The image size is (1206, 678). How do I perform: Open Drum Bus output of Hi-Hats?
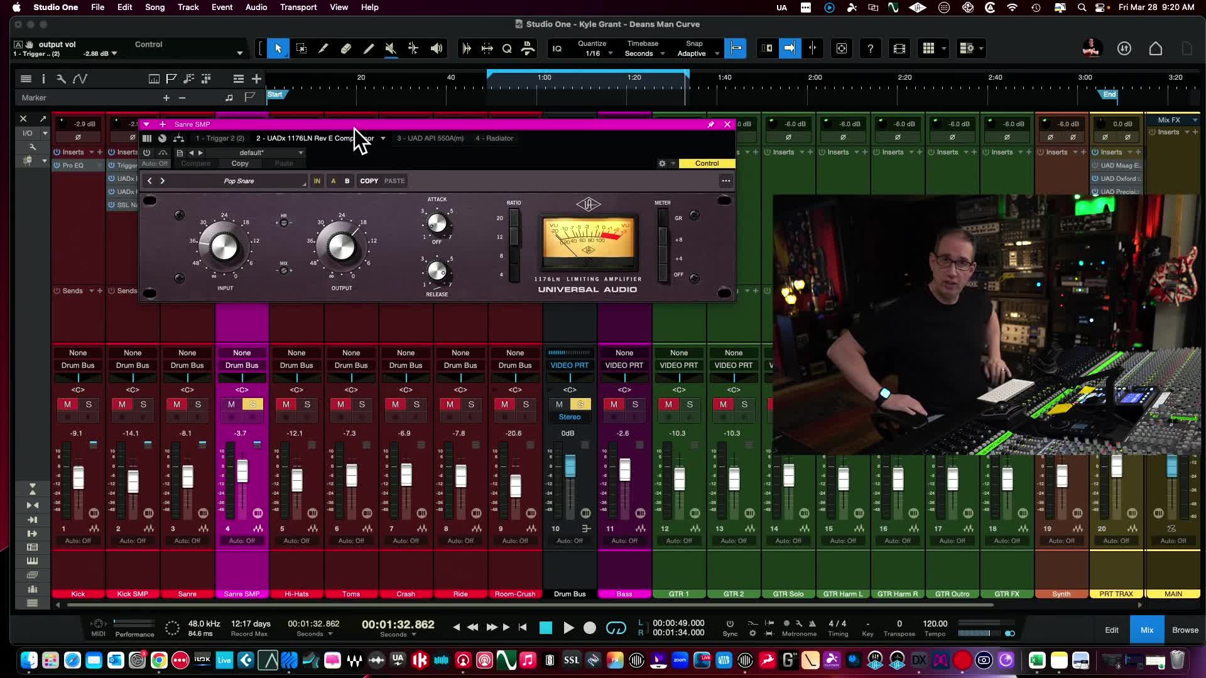(x=296, y=365)
